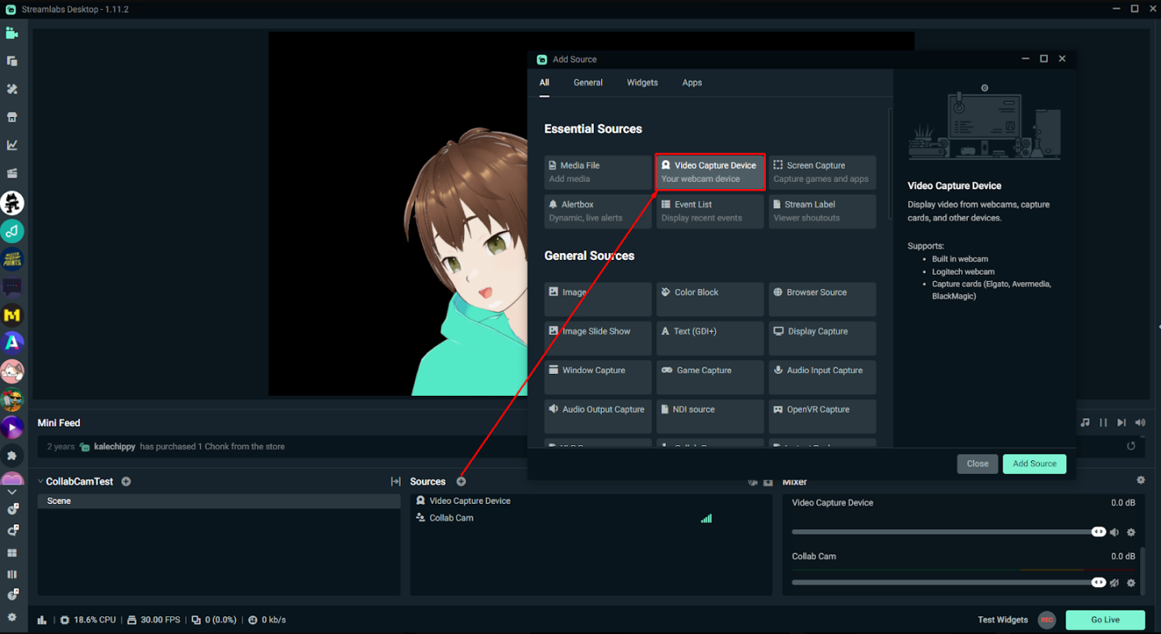This screenshot has width=1161, height=634.
Task: Open the Dashboard analytics chart icon
Action: pos(12,145)
